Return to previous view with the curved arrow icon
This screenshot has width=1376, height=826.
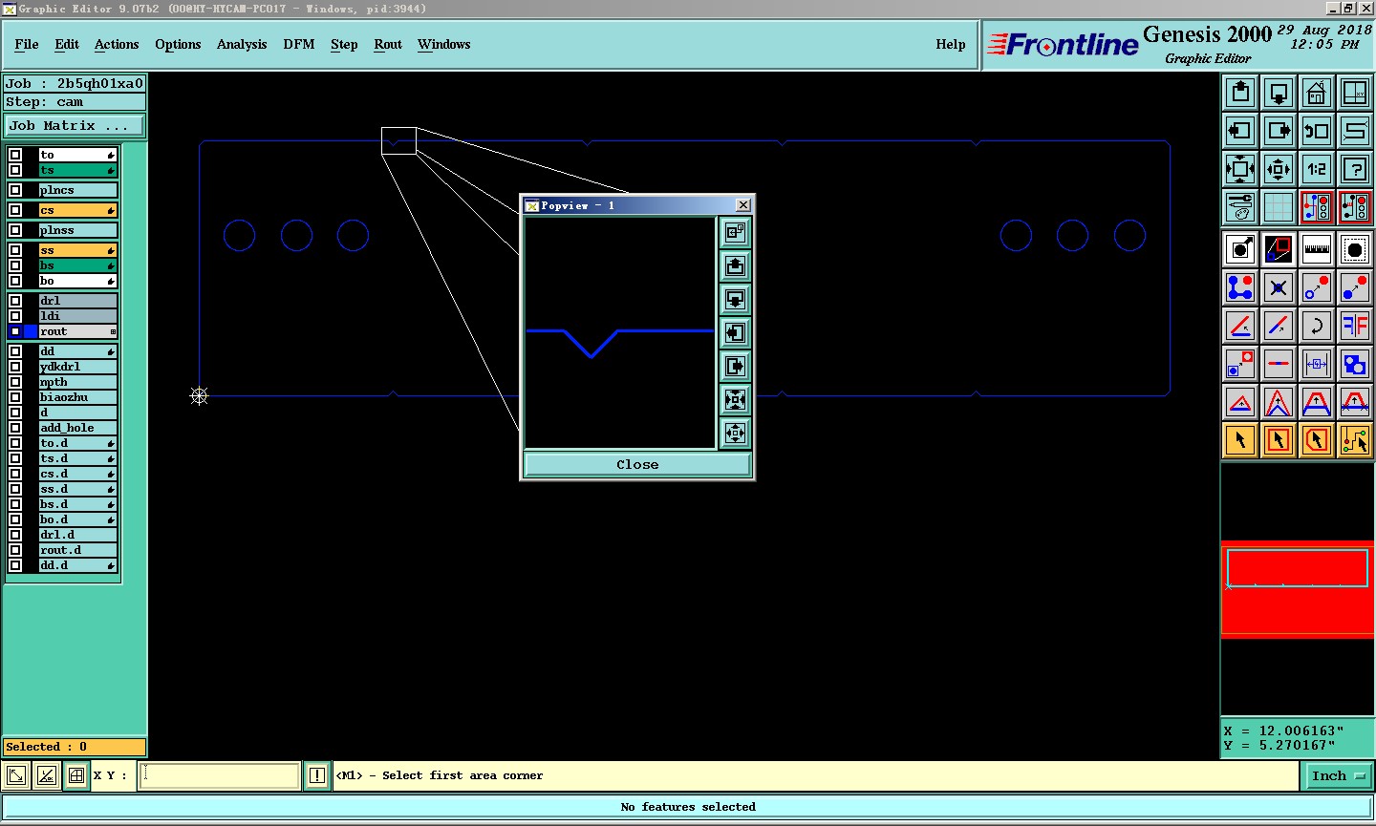coord(1317,130)
